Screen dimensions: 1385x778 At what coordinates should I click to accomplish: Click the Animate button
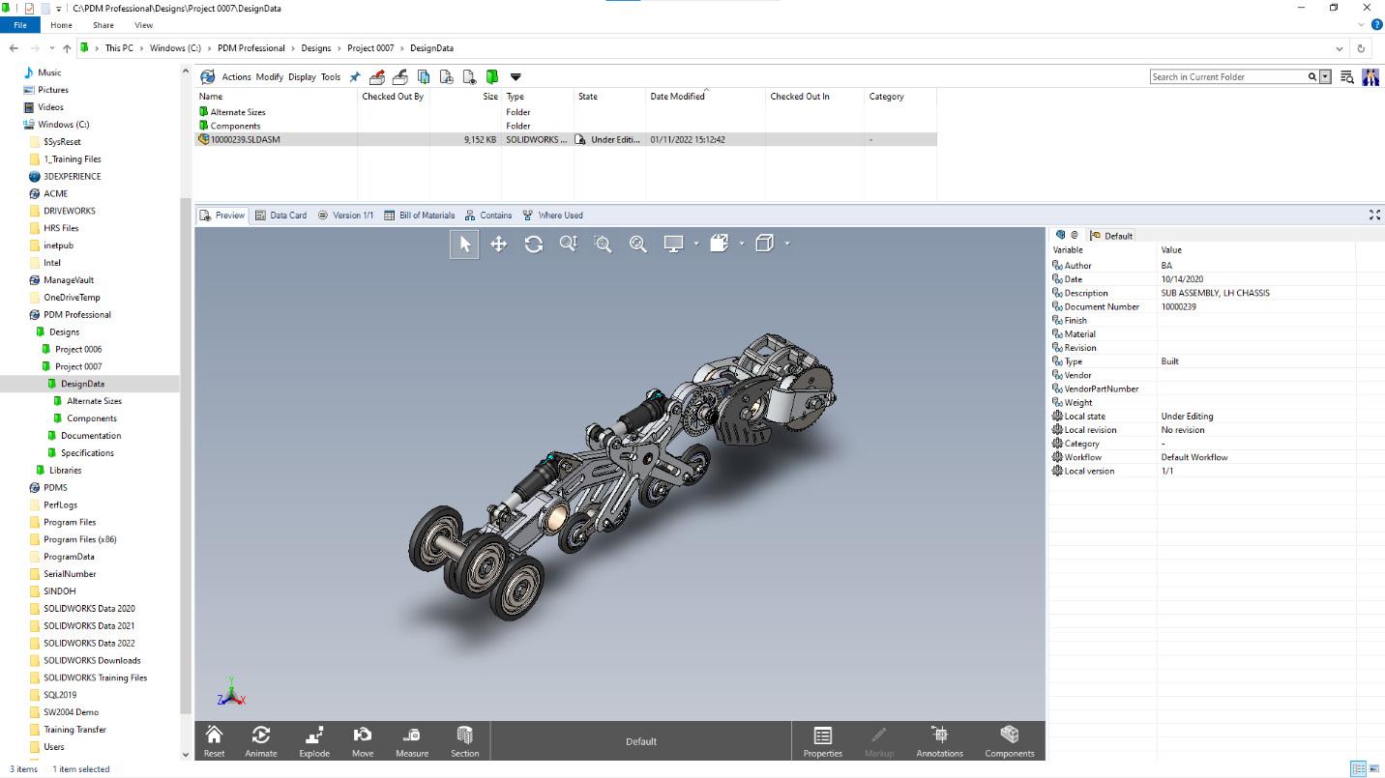click(261, 741)
